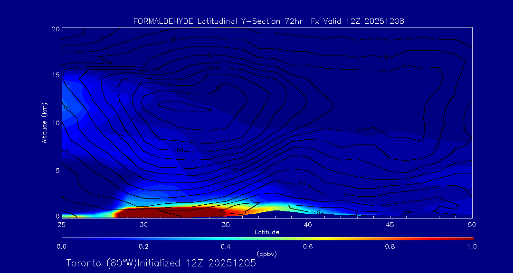The height and width of the screenshot is (273, 513).
Task: Click the 'Altitude (km)' y-axis label
Action: coord(45,122)
